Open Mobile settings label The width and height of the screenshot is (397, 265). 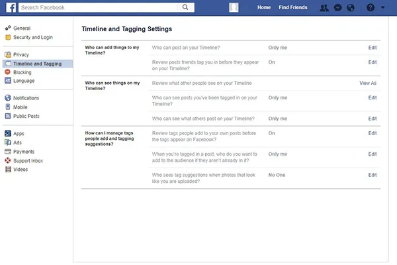tap(21, 107)
